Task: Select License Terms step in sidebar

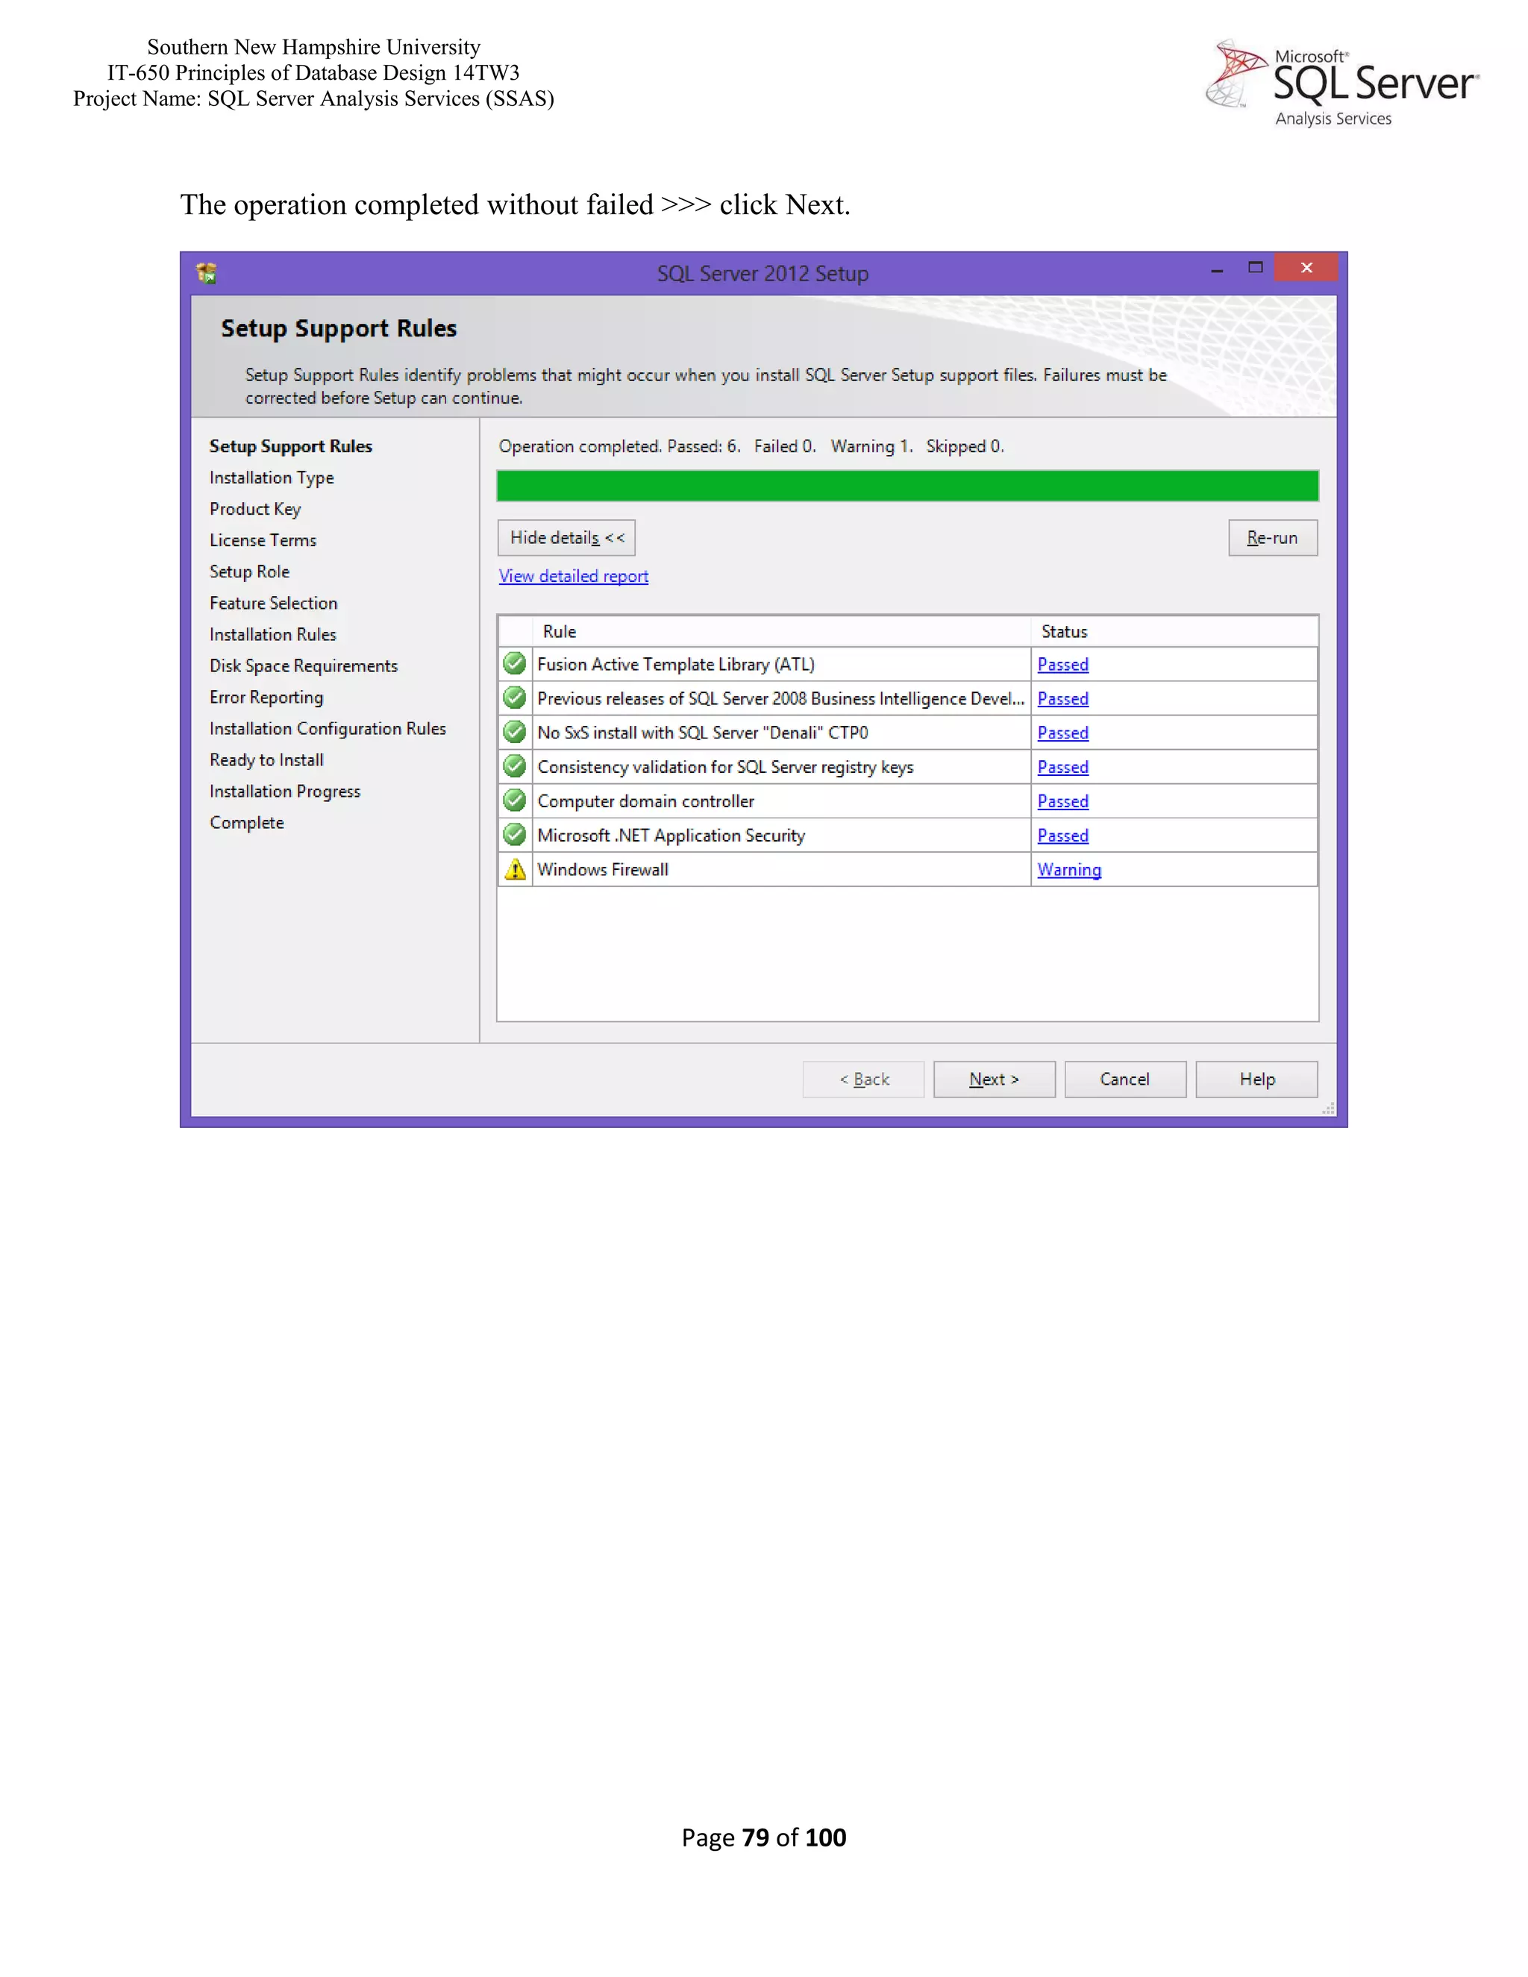Action: [263, 540]
